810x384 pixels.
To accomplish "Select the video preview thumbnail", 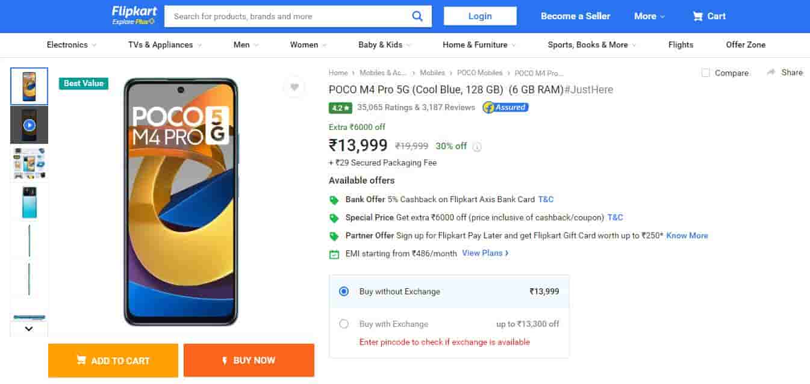I will (29, 125).
